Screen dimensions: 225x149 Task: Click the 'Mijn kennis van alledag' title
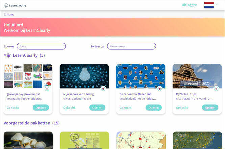coord(78,94)
